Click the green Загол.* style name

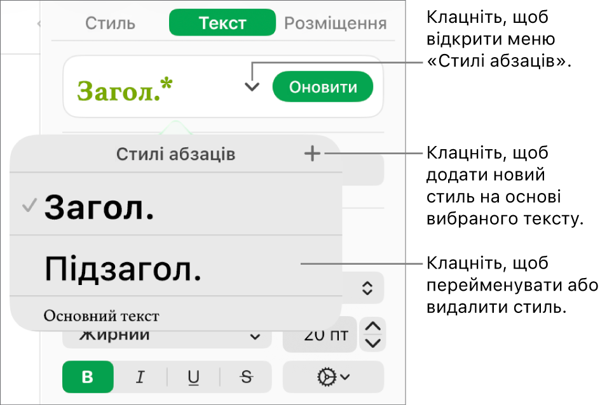(125, 90)
